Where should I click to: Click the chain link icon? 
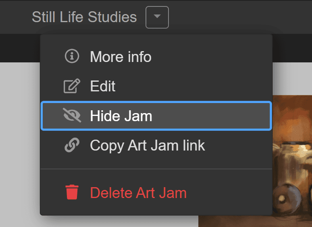pyautogui.click(x=72, y=145)
